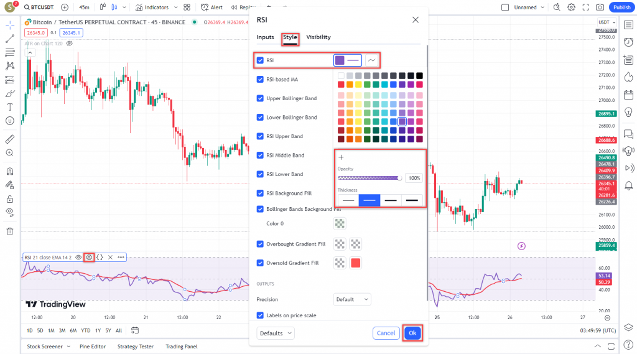Toggle the RSI Middle Band checkbox
Screen dimensions: 637x354
click(x=260, y=156)
